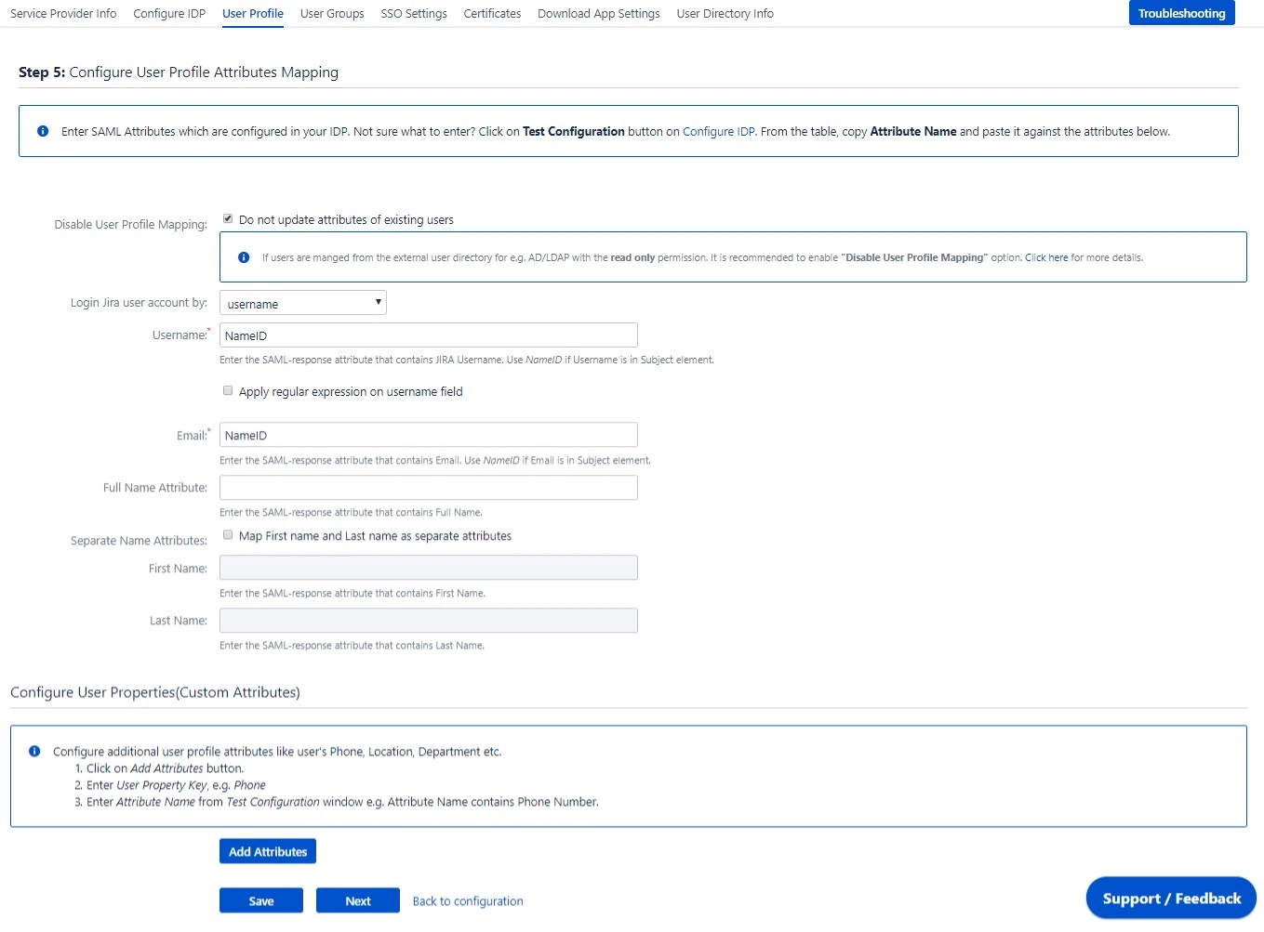Open the Service Provider Info tab

[x=63, y=13]
